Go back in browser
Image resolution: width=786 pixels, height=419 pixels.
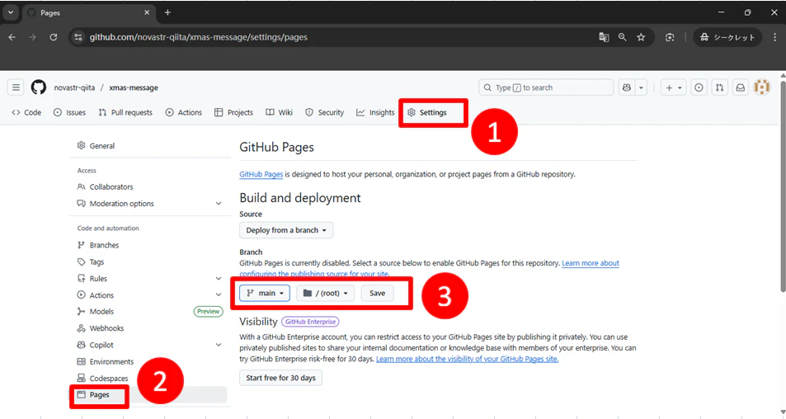coord(12,37)
